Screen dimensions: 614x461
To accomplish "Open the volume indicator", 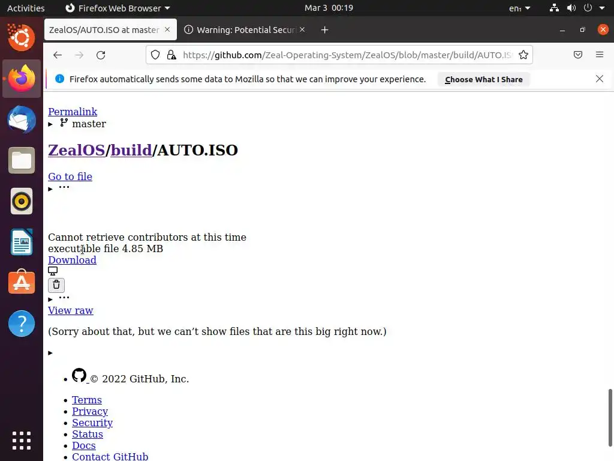I will click(571, 8).
